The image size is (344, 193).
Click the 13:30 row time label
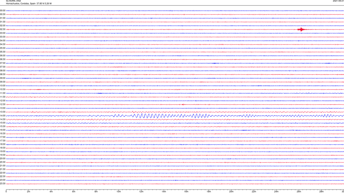coord(3,112)
